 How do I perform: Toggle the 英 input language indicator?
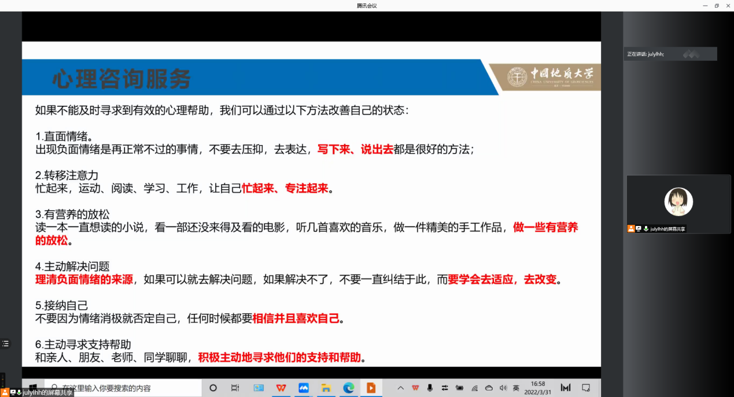[x=516, y=388]
